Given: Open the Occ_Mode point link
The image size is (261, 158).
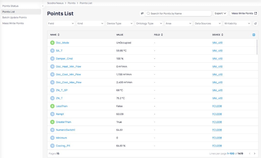Looking at the screenshot, I should click(62, 43).
